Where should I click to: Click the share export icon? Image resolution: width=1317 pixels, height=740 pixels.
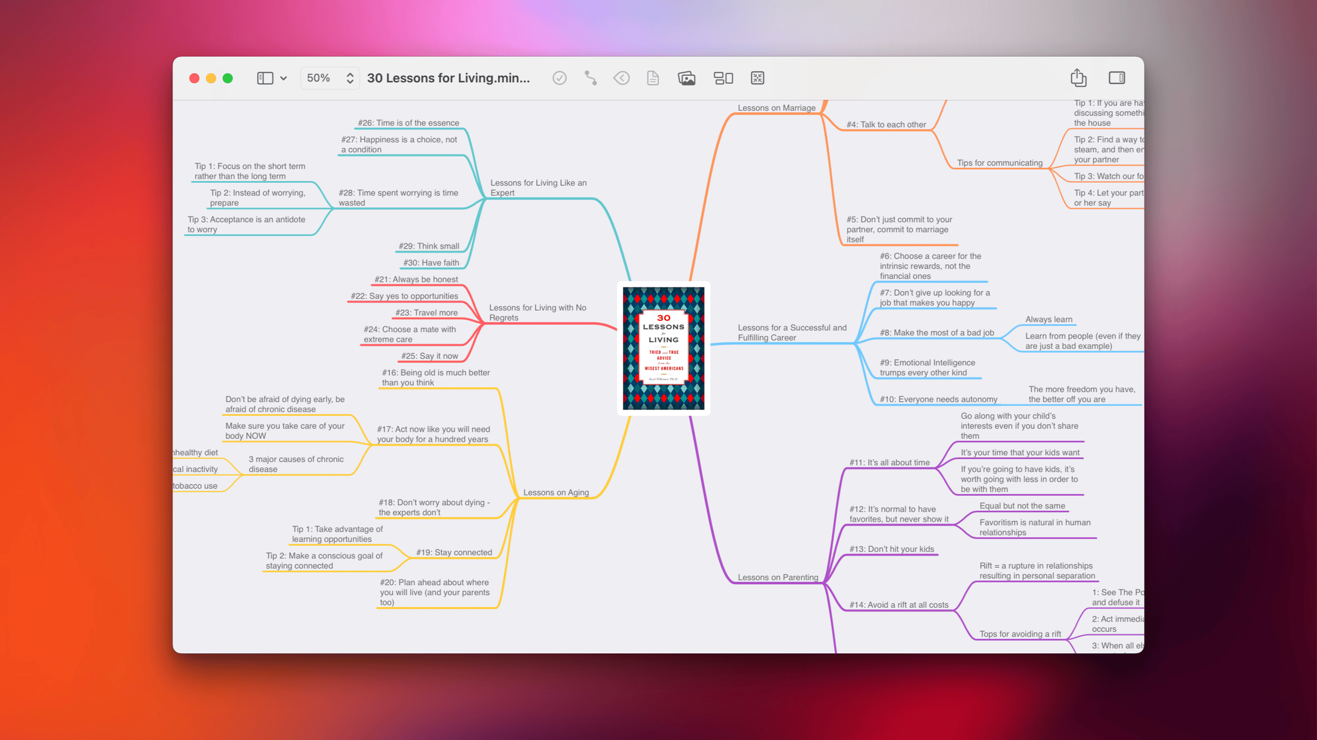(1078, 77)
